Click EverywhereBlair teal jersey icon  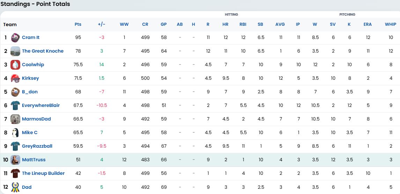pos(15,106)
